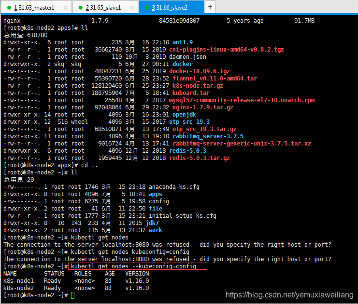Click mysql57-community-release rpm file name
This screenshot has width=358, height=304.
coord(242,100)
